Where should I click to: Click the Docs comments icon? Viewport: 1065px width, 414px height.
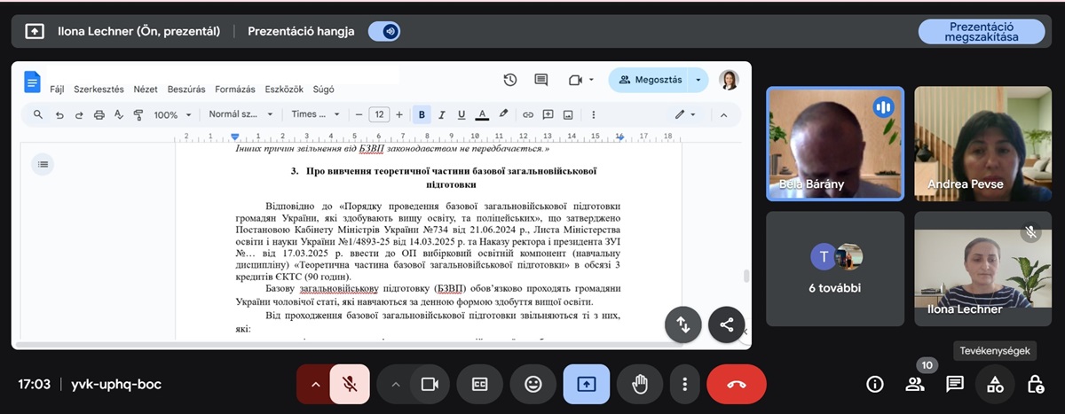[540, 80]
